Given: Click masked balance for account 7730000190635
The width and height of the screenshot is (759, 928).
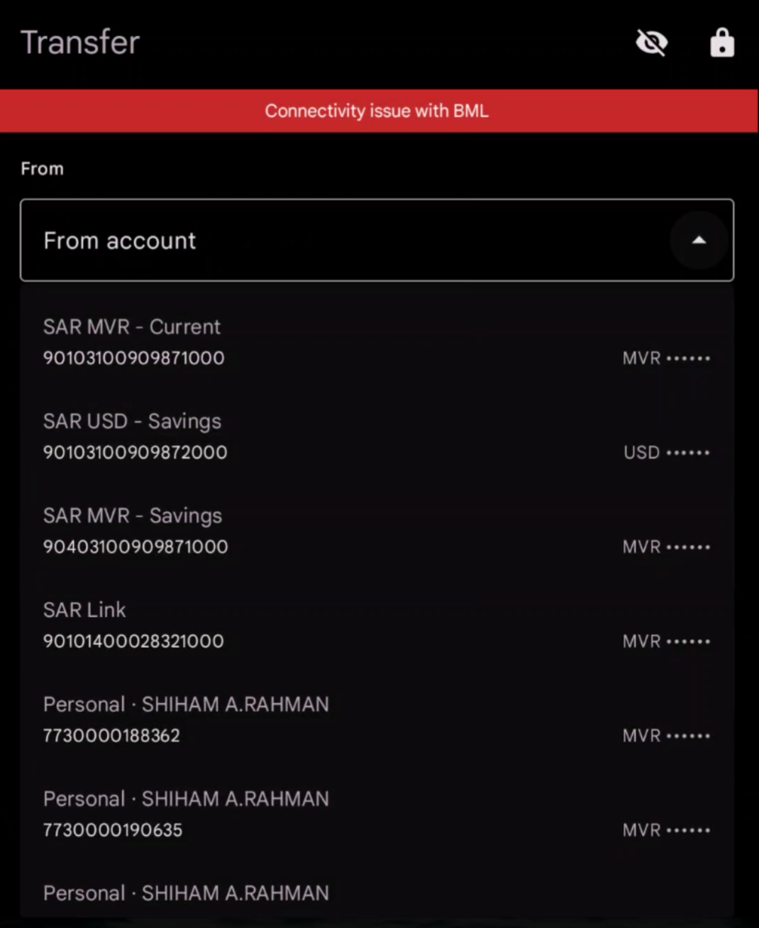Looking at the screenshot, I should click(x=667, y=830).
